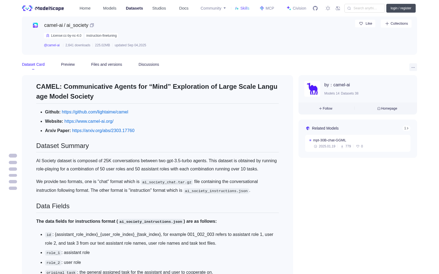Click the '2,641 downloads' text

(78, 45)
